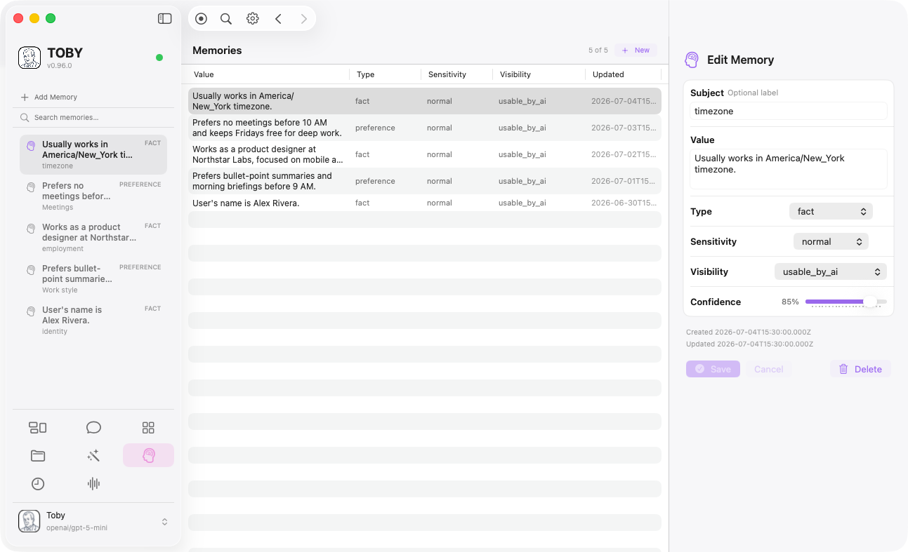
Task: Click the Toby agent avatar at bottom
Action: [x=29, y=521]
